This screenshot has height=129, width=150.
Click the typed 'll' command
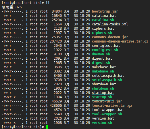click(x=48, y=3)
